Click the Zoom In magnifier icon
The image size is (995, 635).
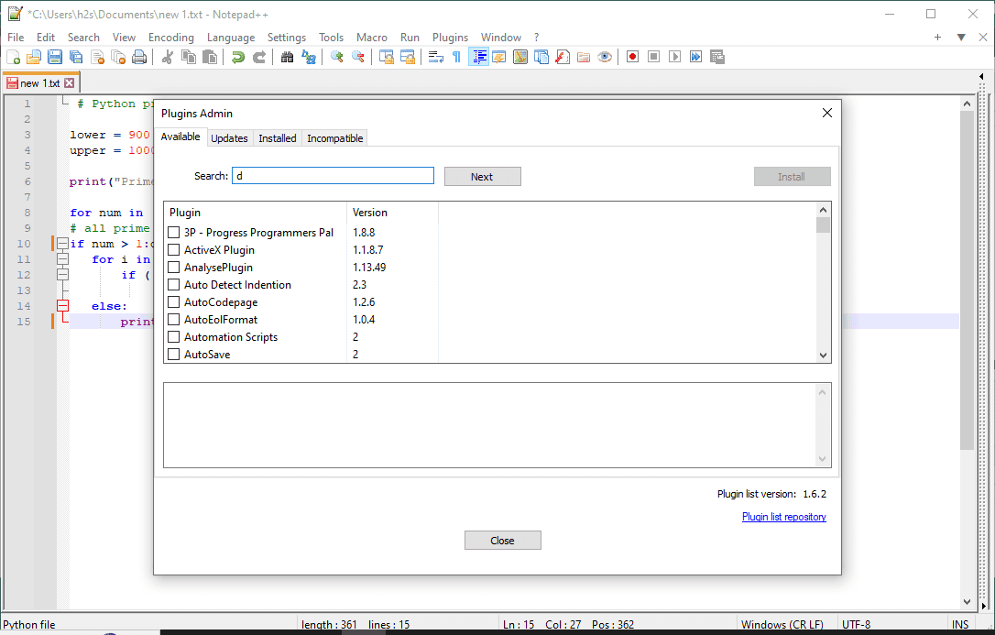point(337,57)
